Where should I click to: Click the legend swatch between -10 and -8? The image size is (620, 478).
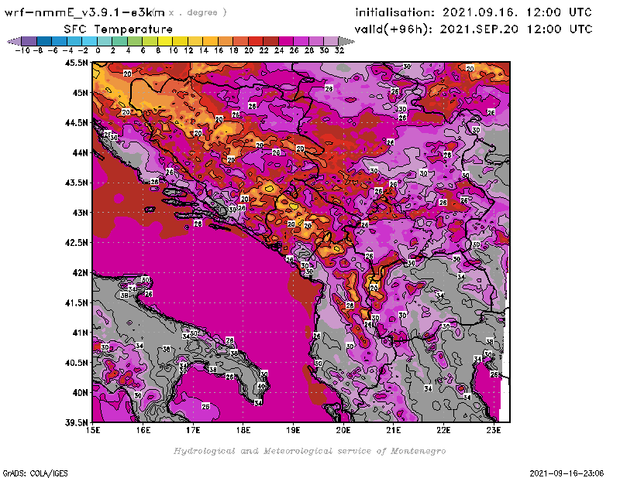[29, 41]
